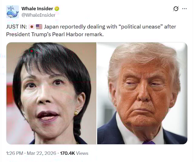
Task: Click the word Views in footer
Action: (x=82, y=153)
